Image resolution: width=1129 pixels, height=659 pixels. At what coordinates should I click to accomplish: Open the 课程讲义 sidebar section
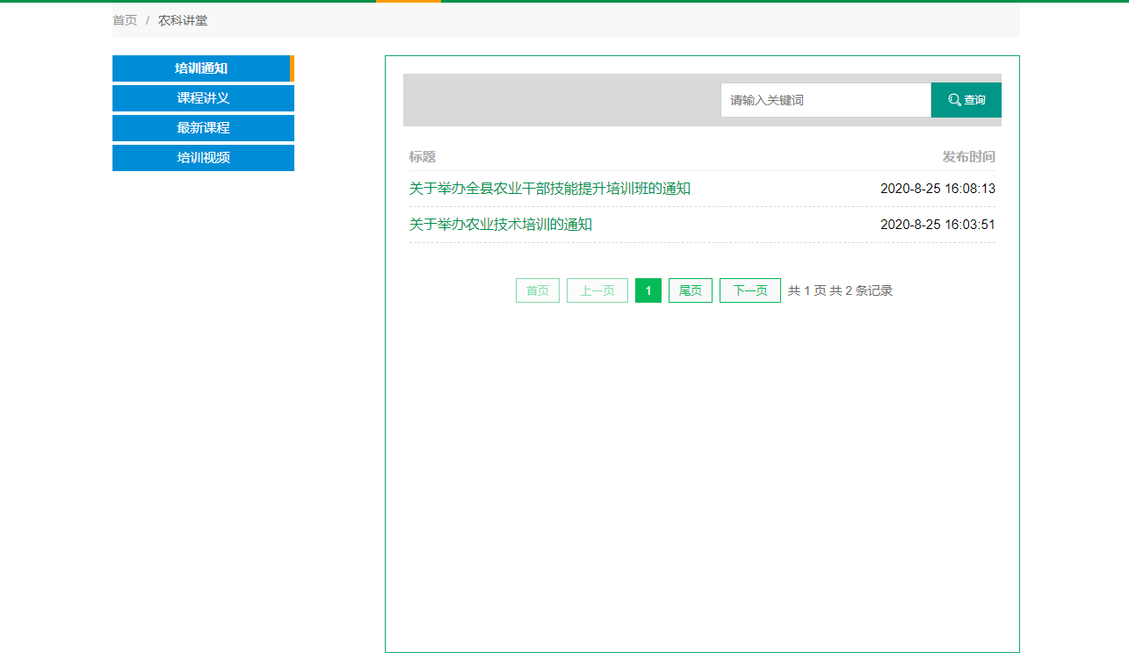[x=203, y=98]
